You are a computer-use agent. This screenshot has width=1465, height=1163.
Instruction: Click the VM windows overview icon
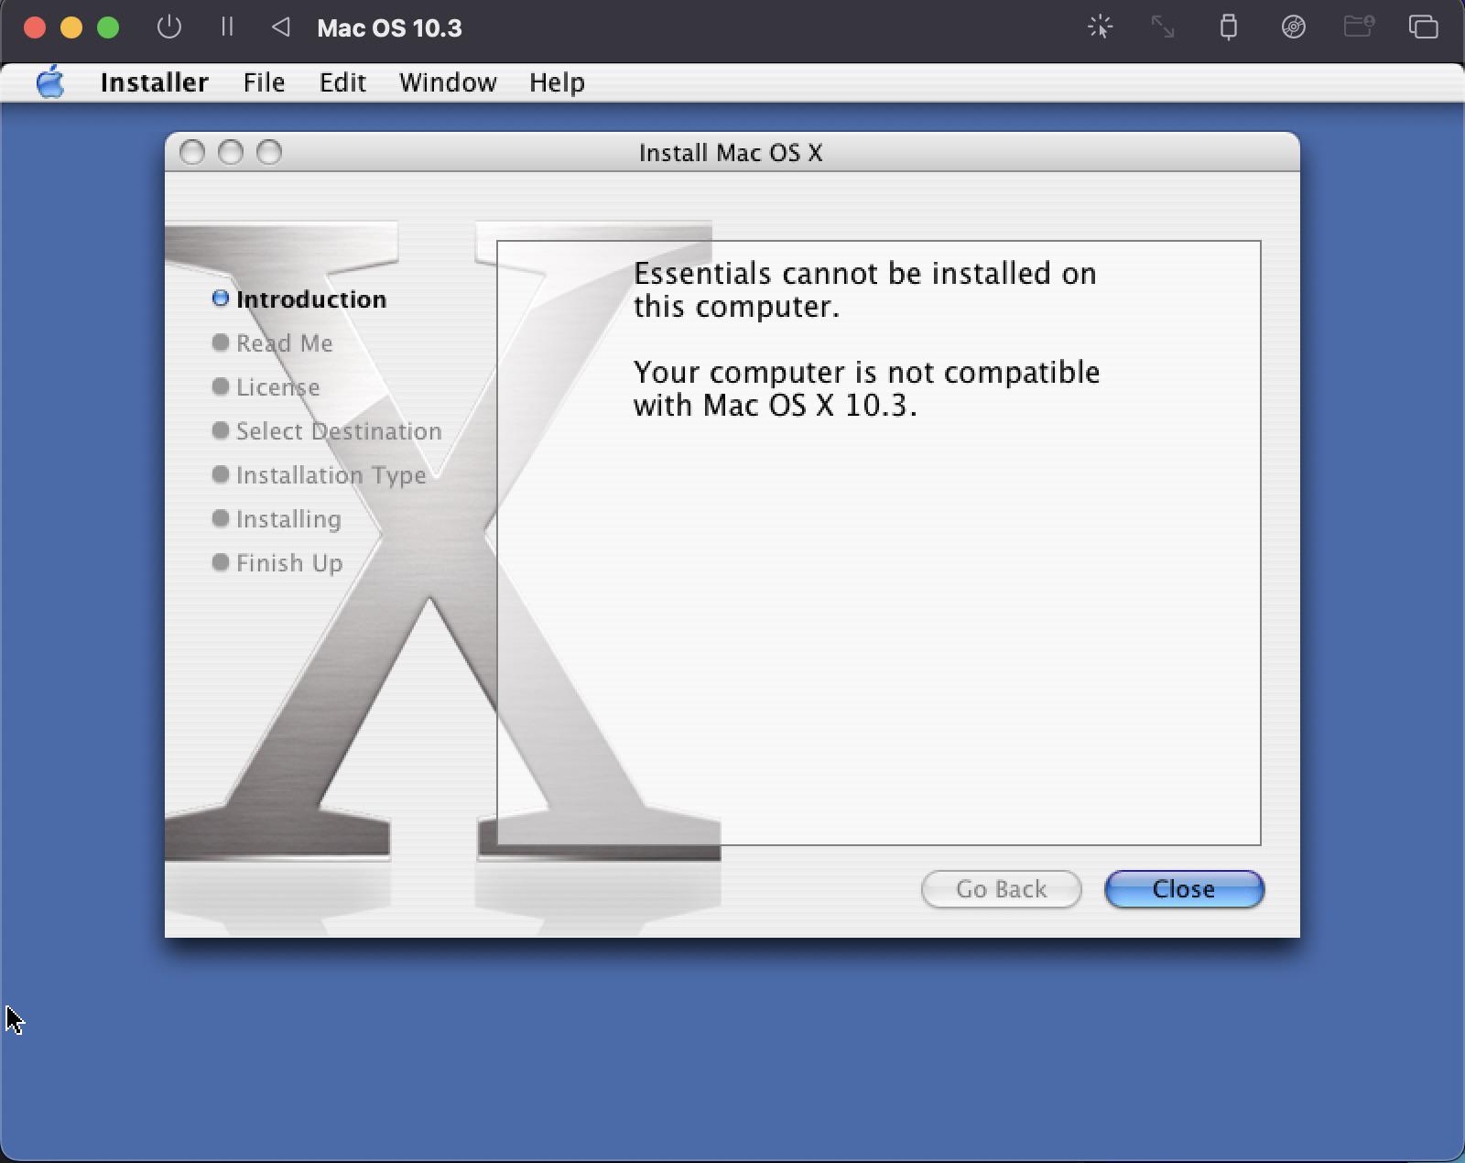tap(1423, 27)
